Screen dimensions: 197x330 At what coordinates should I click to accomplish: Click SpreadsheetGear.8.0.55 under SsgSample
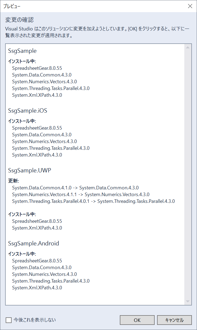(37, 68)
